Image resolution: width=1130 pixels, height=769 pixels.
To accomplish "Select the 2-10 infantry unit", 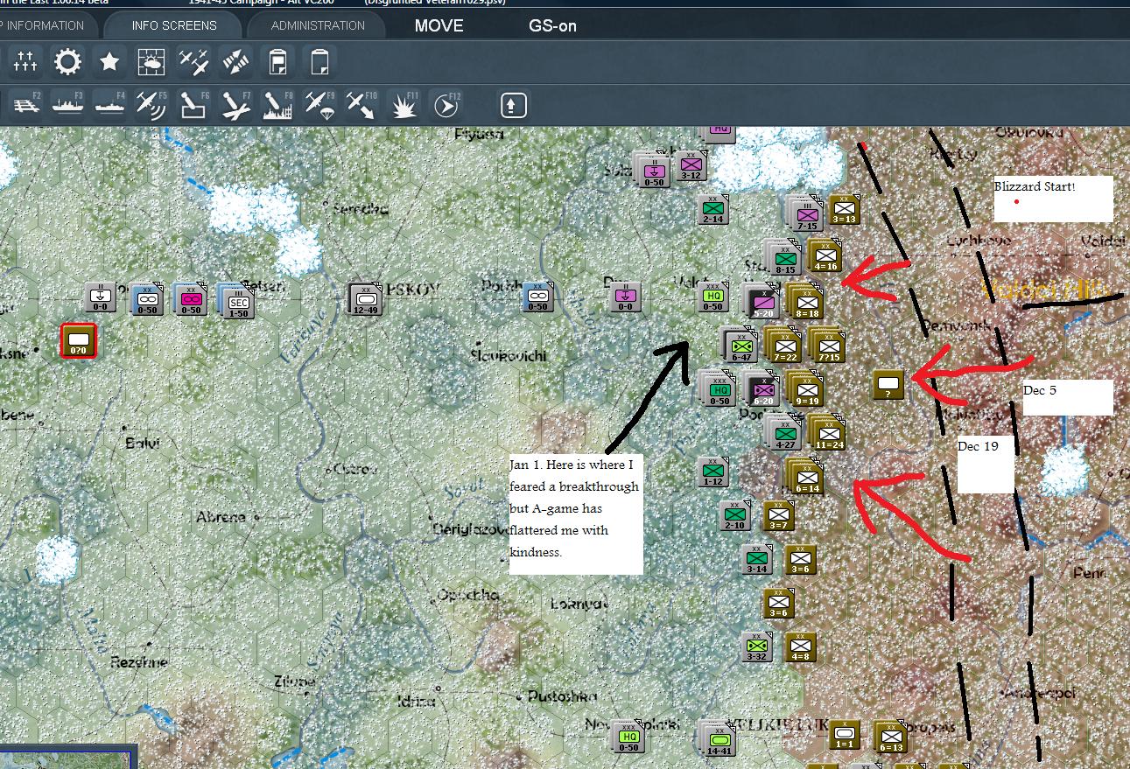I will pyautogui.click(x=735, y=515).
